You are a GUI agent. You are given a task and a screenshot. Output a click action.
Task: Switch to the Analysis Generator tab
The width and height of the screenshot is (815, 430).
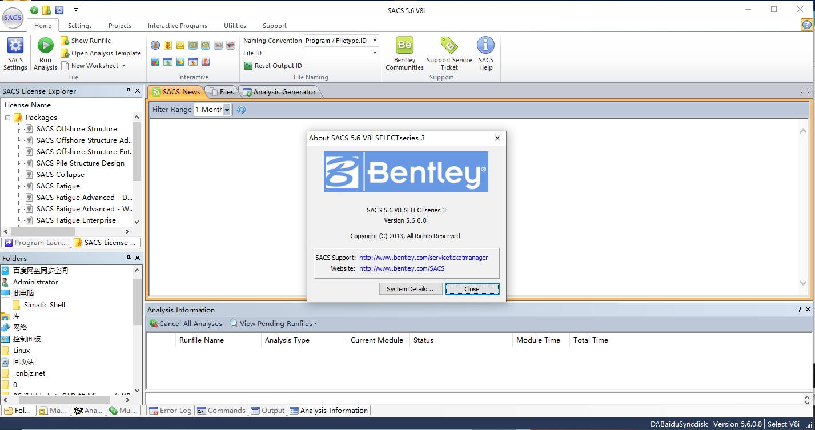click(x=280, y=91)
